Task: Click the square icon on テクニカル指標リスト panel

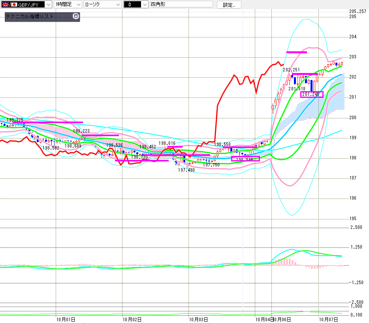Action: [76, 17]
